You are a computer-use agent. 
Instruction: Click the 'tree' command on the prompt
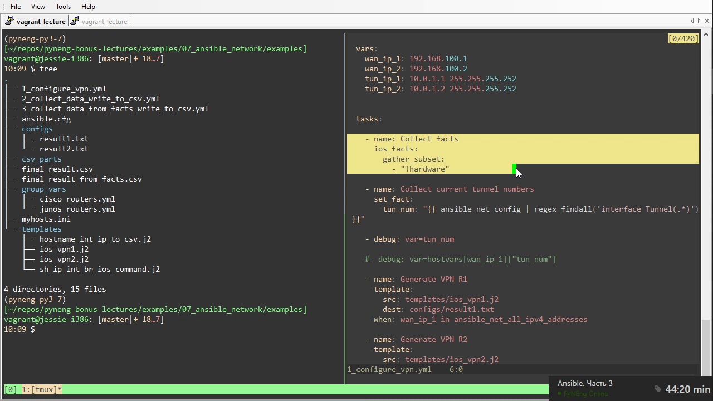click(48, 69)
